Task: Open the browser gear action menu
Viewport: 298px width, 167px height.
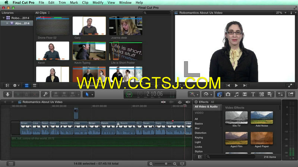Action: coord(16,85)
